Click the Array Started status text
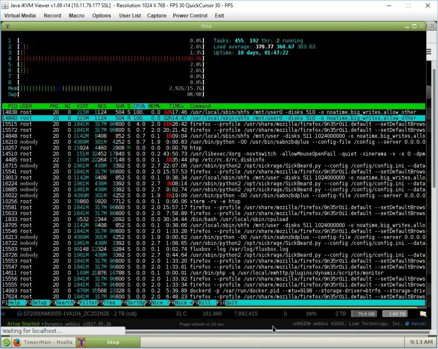438x349 pixels. [23, 324]
